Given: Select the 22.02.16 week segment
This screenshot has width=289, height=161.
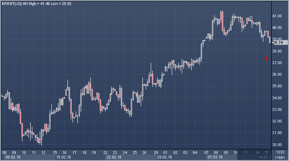Looking at the screenshot, I should [x=130, y=157].
